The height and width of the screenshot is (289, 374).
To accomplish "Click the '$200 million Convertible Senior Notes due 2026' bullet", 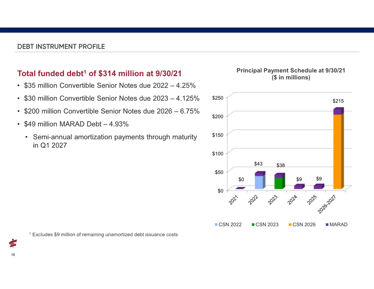I will [x=112, y=111].
